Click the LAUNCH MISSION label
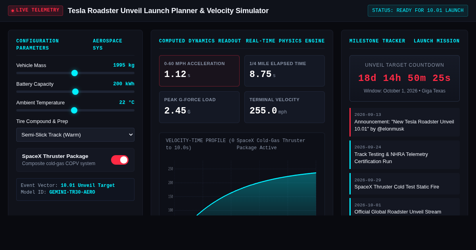Screen dimensions: 476x250 (x=437, y=41)
